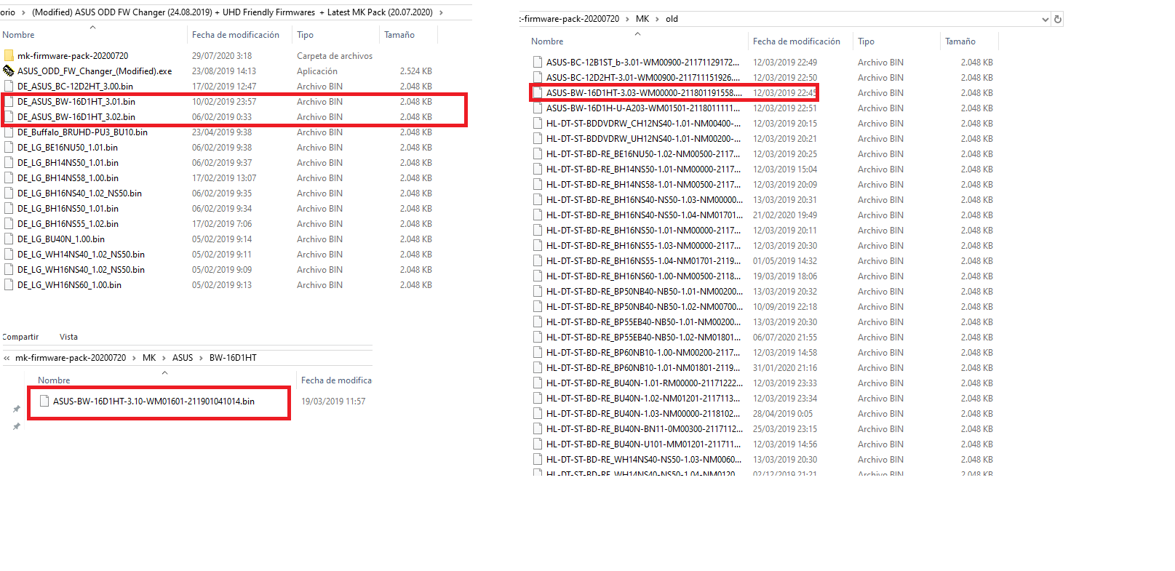Screen dimensions: 1175x571
Task: Go to old in the breadcrumb
Action: 672,19
